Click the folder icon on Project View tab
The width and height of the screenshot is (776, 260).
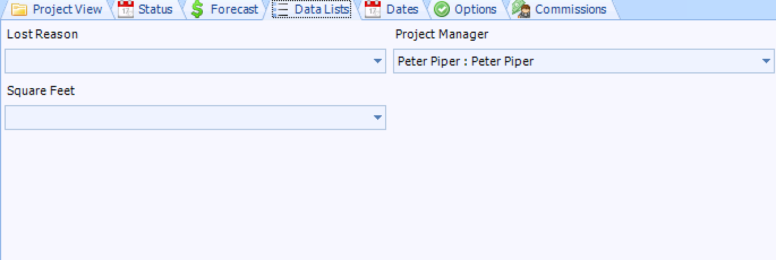(19, 10)
